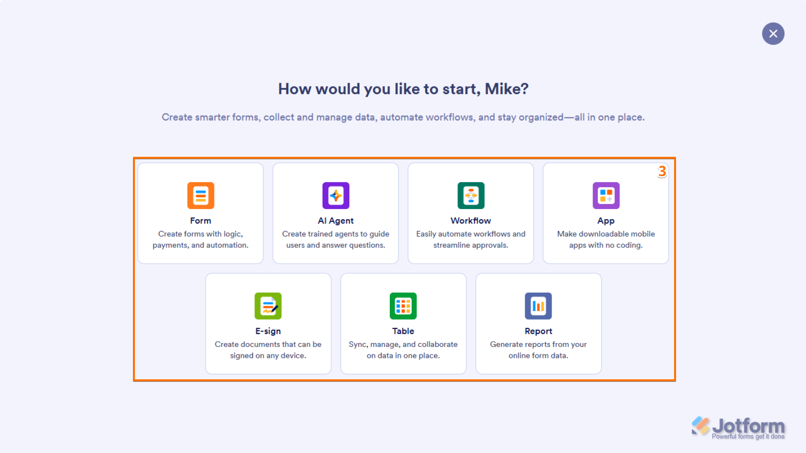
Task: Select the Table title label
Action: [403, 331]
